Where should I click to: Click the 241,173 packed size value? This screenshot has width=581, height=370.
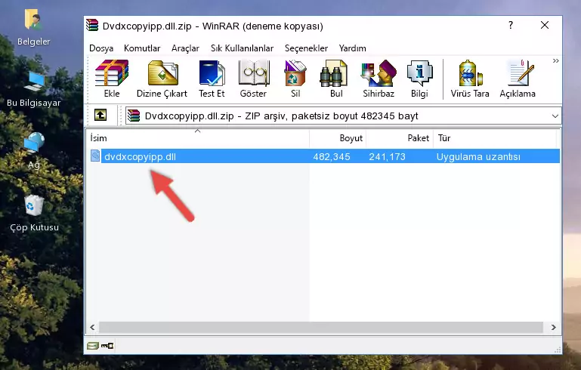point(387,156)
